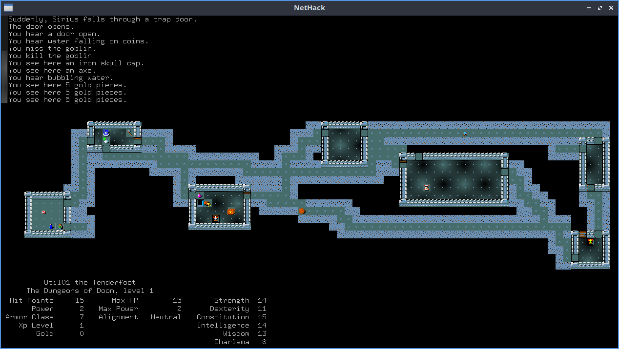Click the fountain tile in the top-left room
Screen dimensions: 619x349
coord(106,133)
